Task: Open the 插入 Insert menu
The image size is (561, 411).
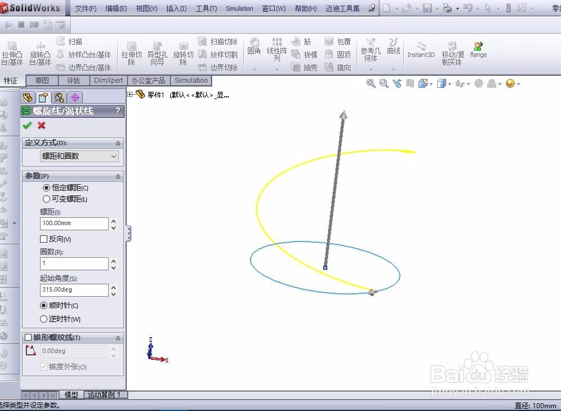Action: click(176, 8)
